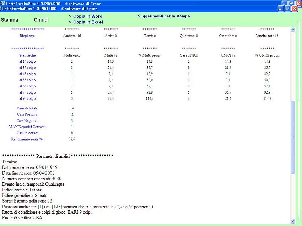Viewport: 302px width, 226px height.
Task: Click the Ambi: 0 value
Action: (x=111, y=36)
